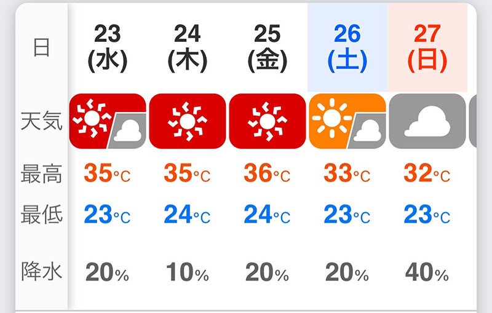This screenshot has width=492, height=313.
Task: Click the 日 day row label
Action: [x=41, y=47]
